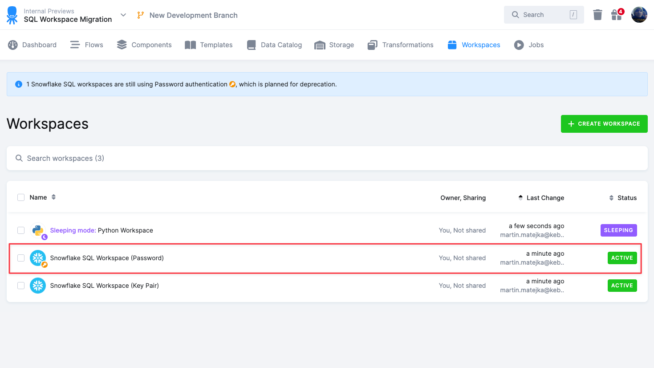Click Snowflake icon for Key Pair workspace
The width and height of the screenshot is (654, 368).
pyautogui.click(x=38, y=286)
